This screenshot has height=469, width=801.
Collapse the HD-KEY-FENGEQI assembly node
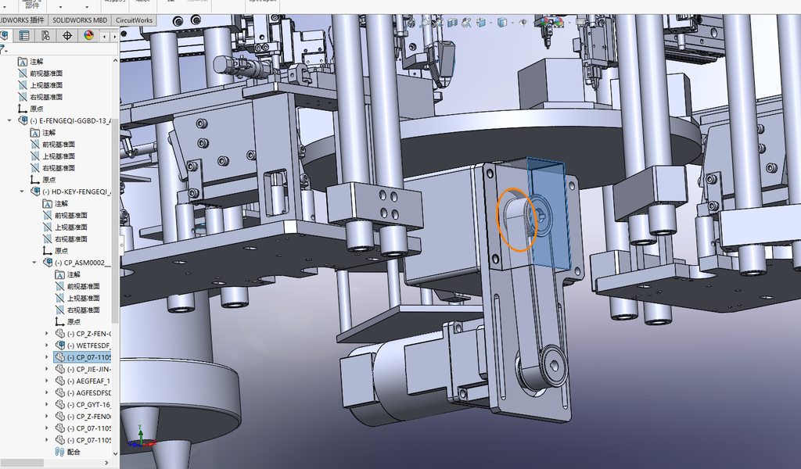(22, 192)
